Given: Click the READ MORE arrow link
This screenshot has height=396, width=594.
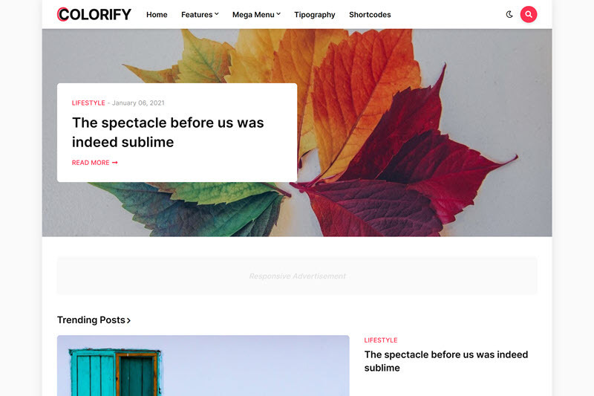Looking at the screenshot, I should point(95,163).
